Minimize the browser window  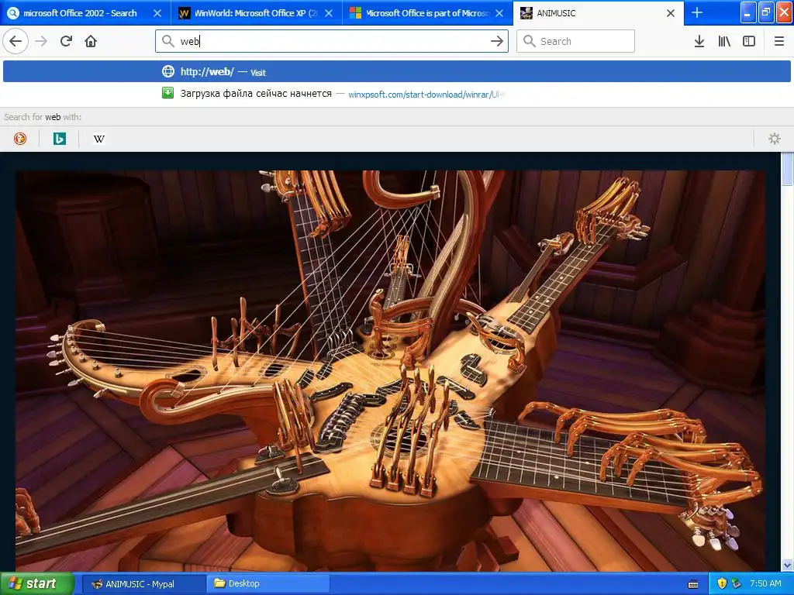click(748, 12)
